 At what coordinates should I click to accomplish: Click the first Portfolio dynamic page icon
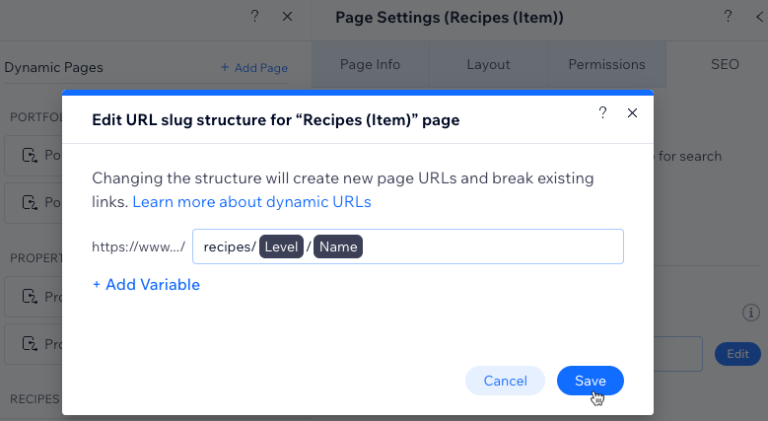(x=30, y=156)
